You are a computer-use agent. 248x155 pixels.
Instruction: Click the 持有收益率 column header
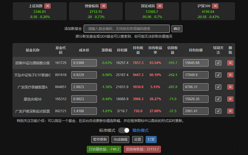coord(155,50)
